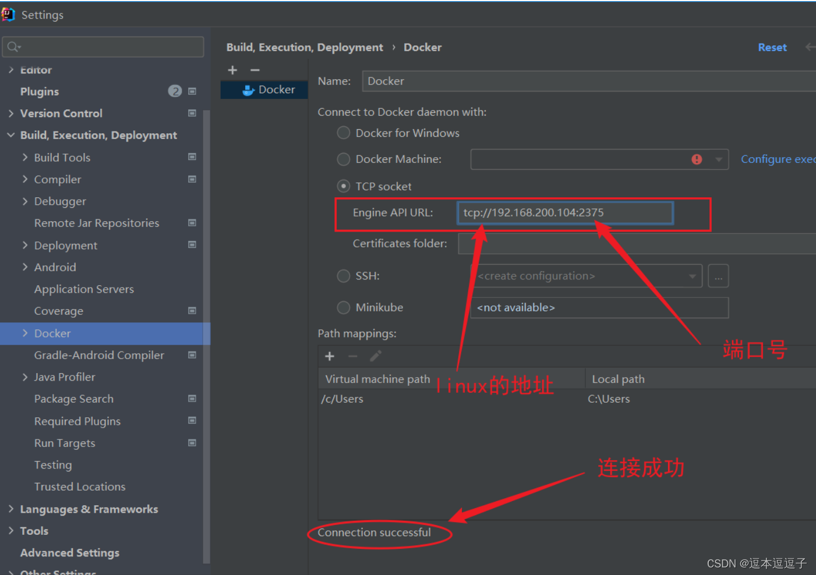This screenshot has width=816, height=575.
Task: Expand the Languages & Frameworks section
Action: 10,509
